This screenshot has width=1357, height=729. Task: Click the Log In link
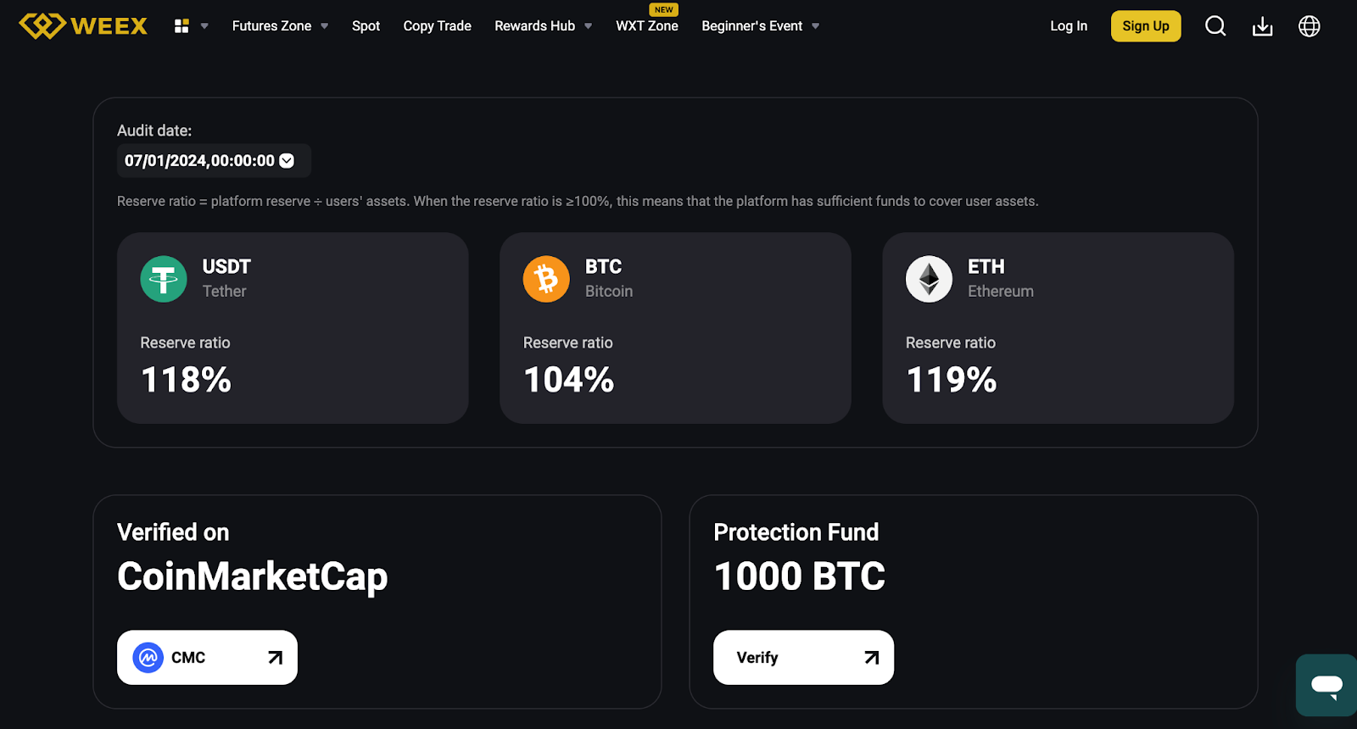(x=1069, y=26)
